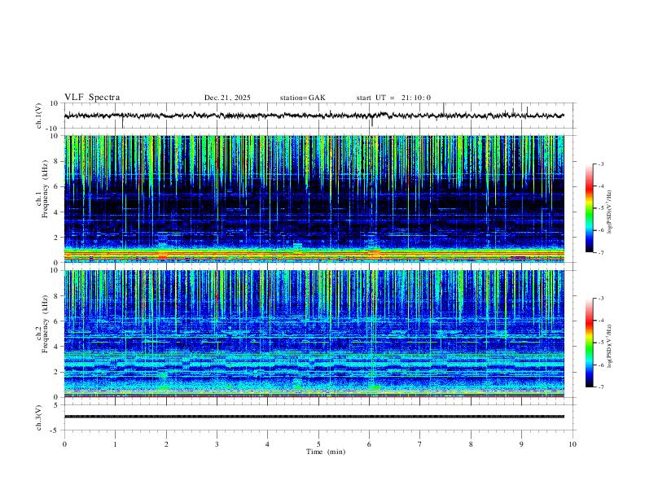Viewport: 645px width, 498px height.
Task: Click the "3" tick on the time axis
Action: (217, 444)
